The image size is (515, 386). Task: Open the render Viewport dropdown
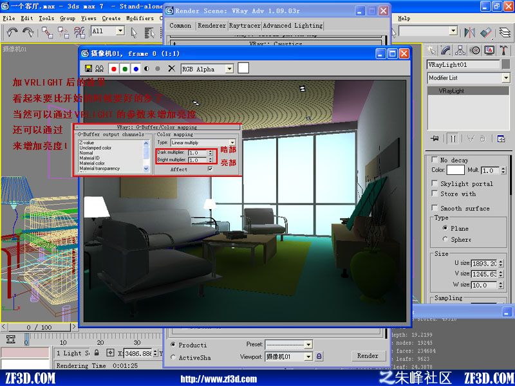click(x=308, y=356)
